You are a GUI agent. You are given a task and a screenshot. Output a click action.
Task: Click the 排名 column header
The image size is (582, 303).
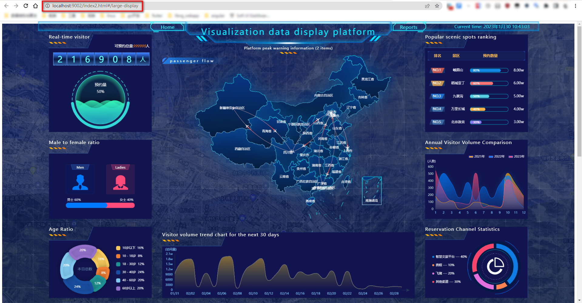(437, 56)
